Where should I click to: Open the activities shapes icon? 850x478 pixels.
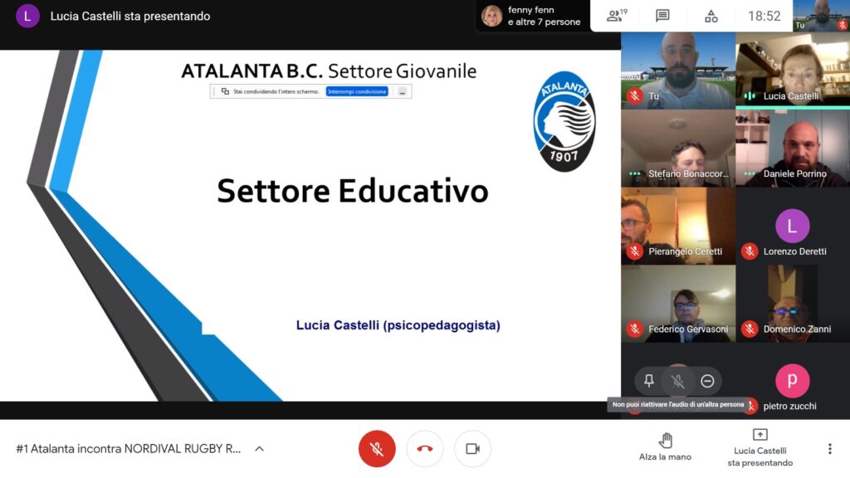pos(711,17)
